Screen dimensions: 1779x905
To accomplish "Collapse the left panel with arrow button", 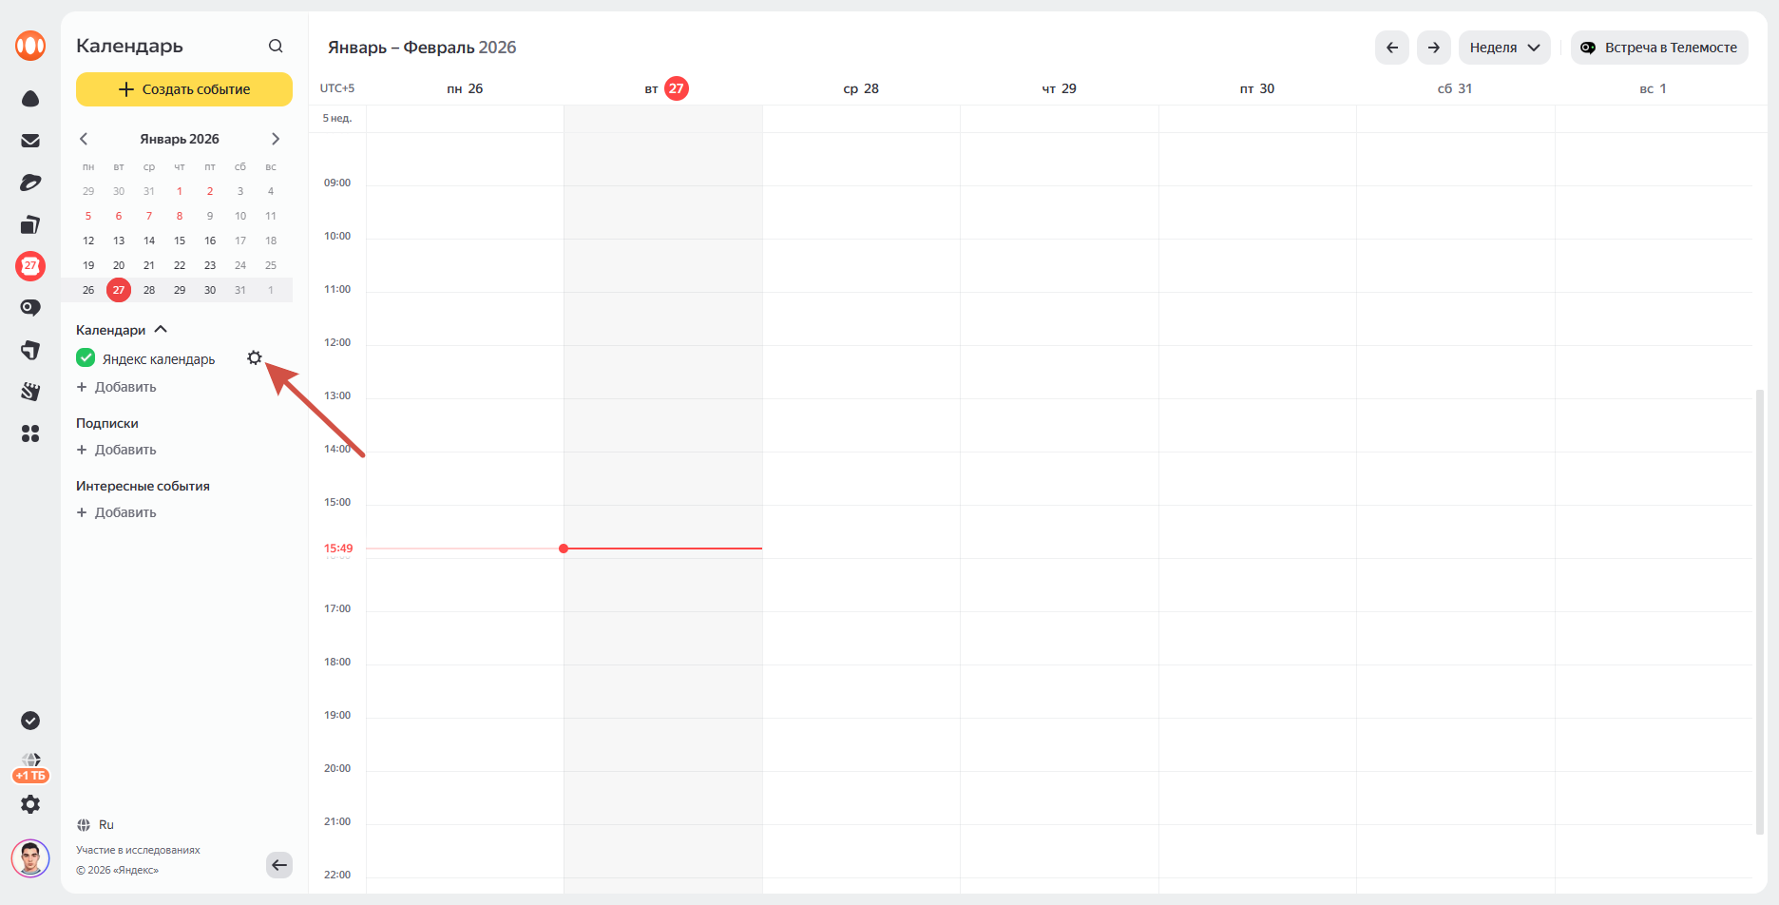I will [279, 865].
